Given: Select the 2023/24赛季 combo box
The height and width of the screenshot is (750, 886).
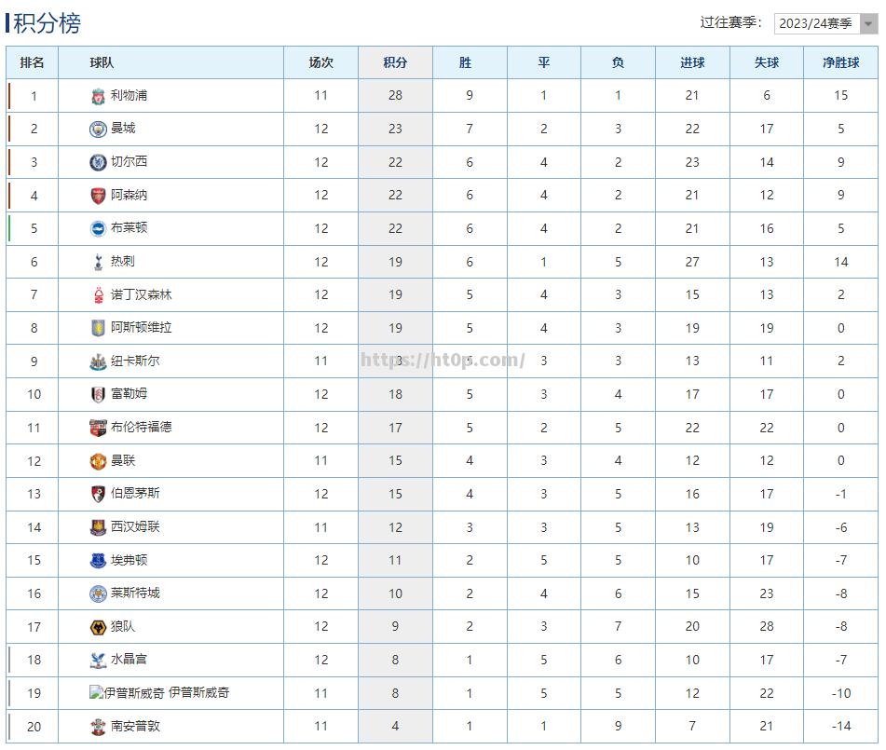Looking at the screenshot, I should (x=825, y=23).
